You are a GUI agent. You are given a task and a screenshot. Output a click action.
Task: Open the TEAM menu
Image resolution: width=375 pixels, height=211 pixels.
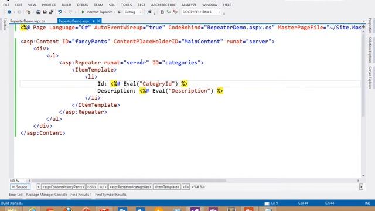pyautogui.click(x=98, y=5)
